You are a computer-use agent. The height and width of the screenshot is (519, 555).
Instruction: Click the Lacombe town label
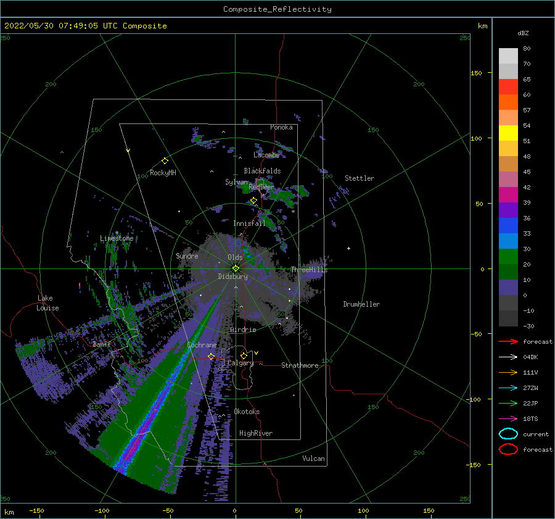(266, 155)
